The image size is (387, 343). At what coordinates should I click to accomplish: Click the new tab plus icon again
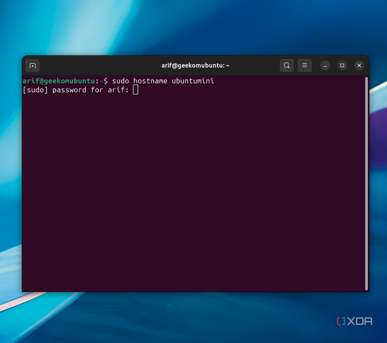click(x=32, y=65)
